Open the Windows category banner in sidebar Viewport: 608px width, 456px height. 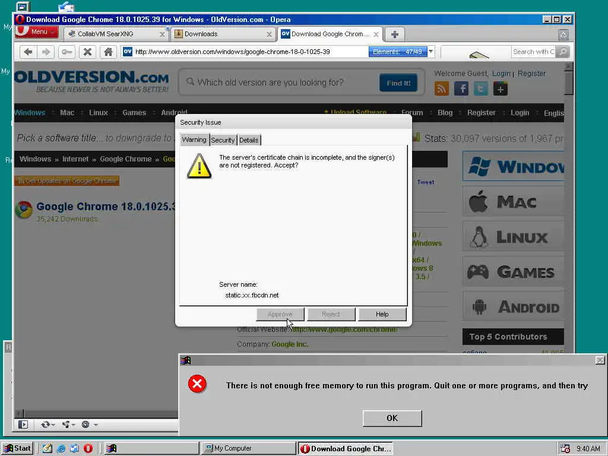point(514,166)
